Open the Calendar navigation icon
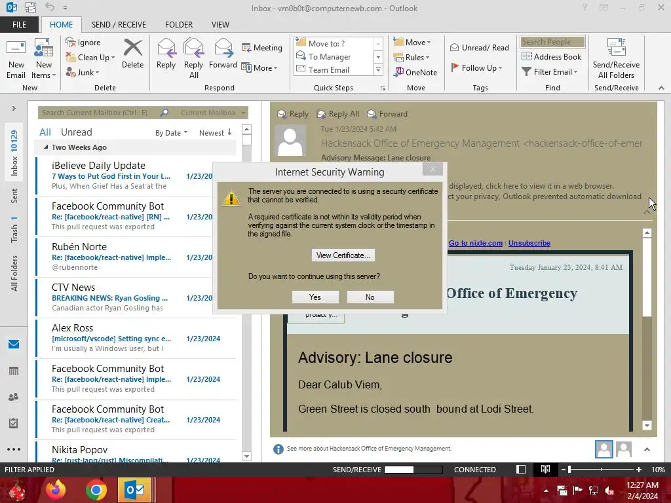 (14, 371)
